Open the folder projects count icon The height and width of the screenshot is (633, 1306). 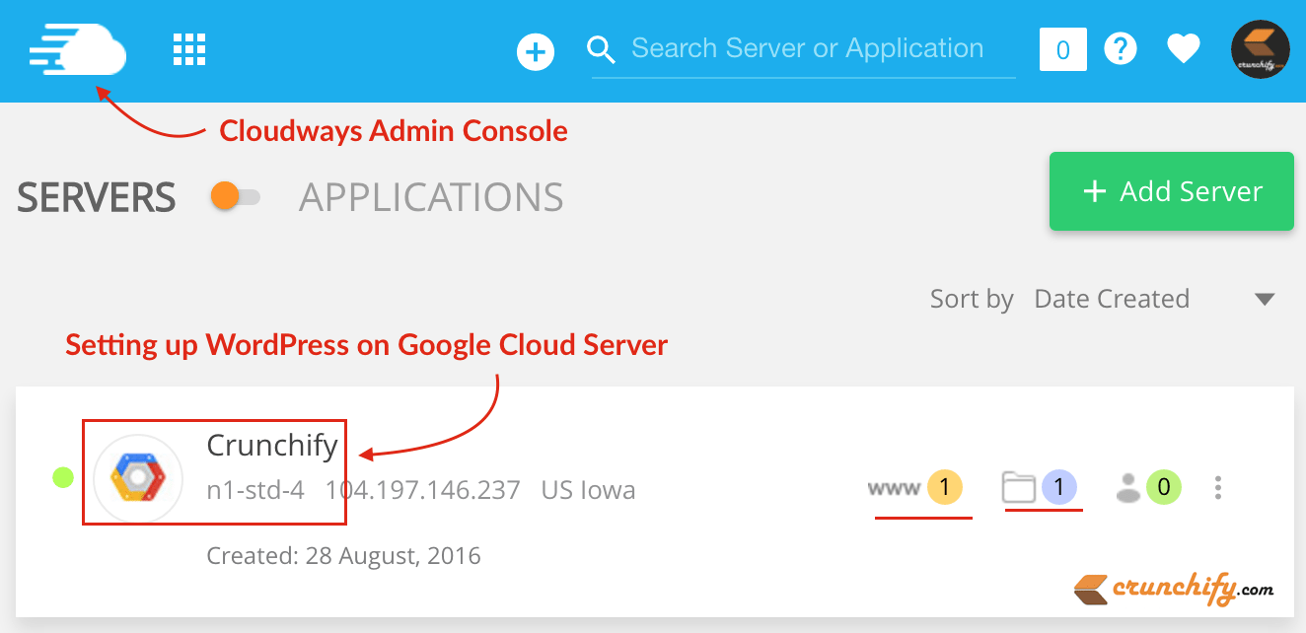pos(1039,487)
